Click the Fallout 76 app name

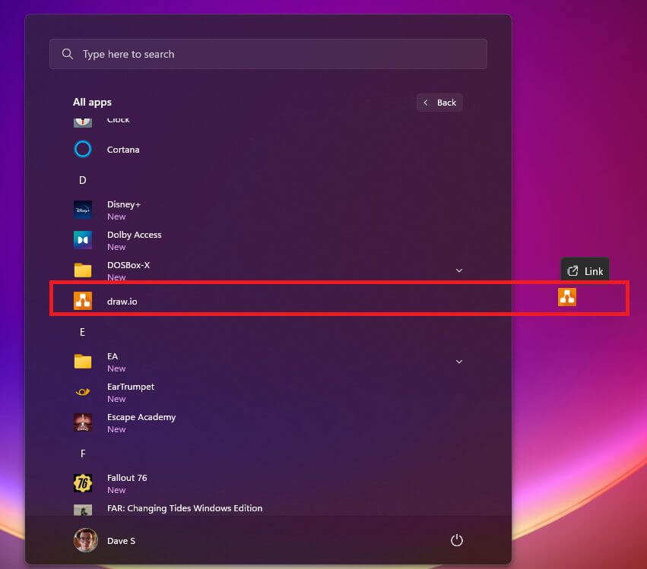click(127, 478)
